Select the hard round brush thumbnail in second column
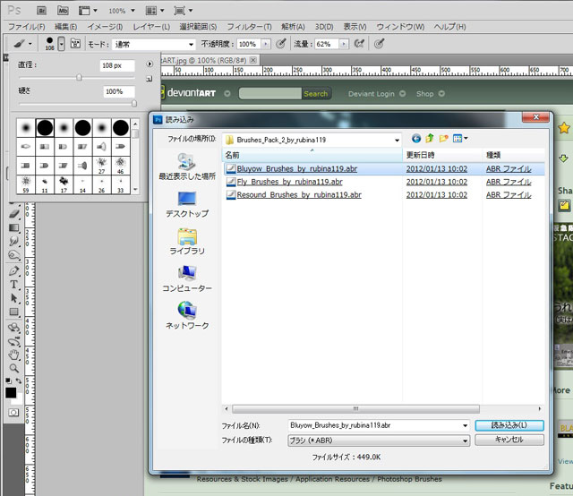The image size is (573, 496). (45, 127)
